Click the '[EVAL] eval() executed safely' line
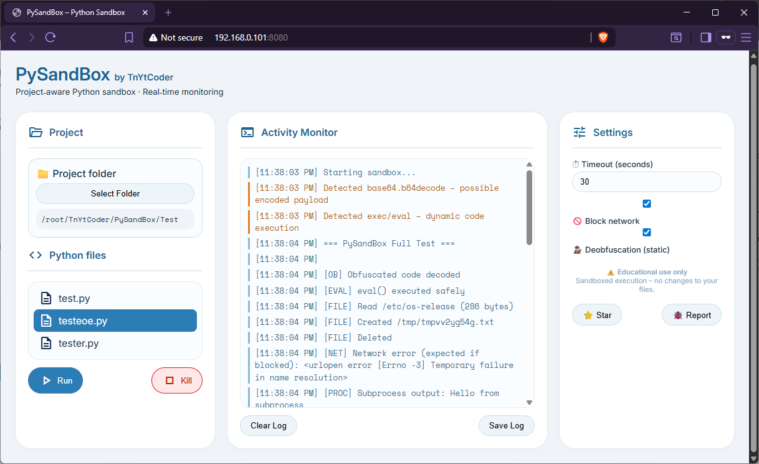Viewport: 759px width, 464px height. tap(386, 291)
